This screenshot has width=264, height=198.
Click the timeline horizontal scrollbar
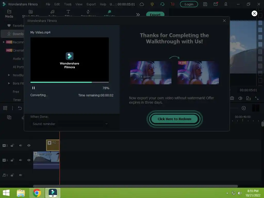[135, 186]
